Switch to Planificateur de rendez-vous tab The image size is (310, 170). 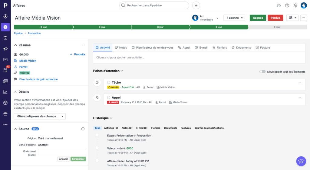(x=153, y=47)
